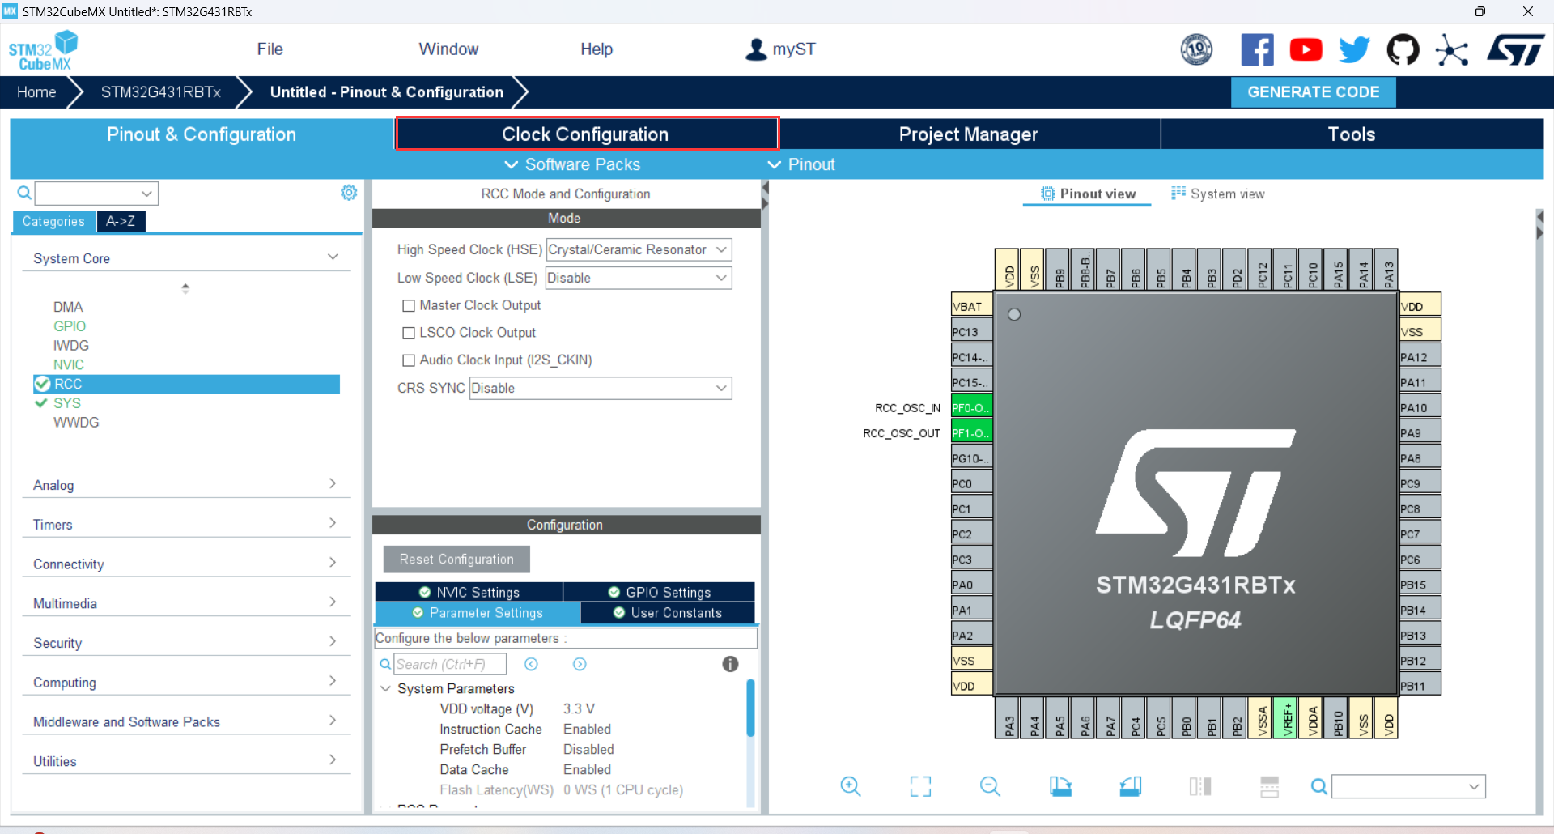Image resolution: width=1554 pixels, height=834 pixels.
Task: Open the User Constants tab
Action: coord(668,613)
